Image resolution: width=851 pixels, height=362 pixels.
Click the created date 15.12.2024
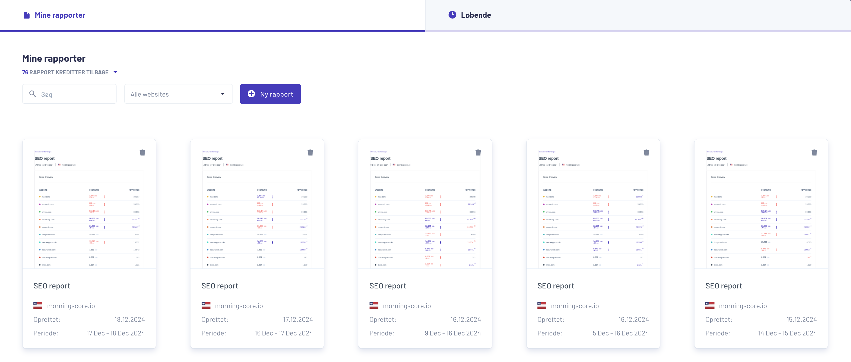pos(802,320)
